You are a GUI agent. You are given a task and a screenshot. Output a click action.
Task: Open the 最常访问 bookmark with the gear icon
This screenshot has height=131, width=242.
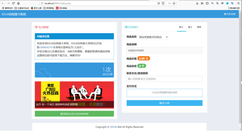tap(7, 8)
